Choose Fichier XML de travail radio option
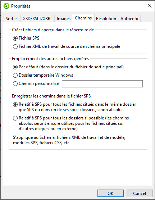Image resolution: width=155 pixels, height=200 pixels. click(x=15, y=46)
